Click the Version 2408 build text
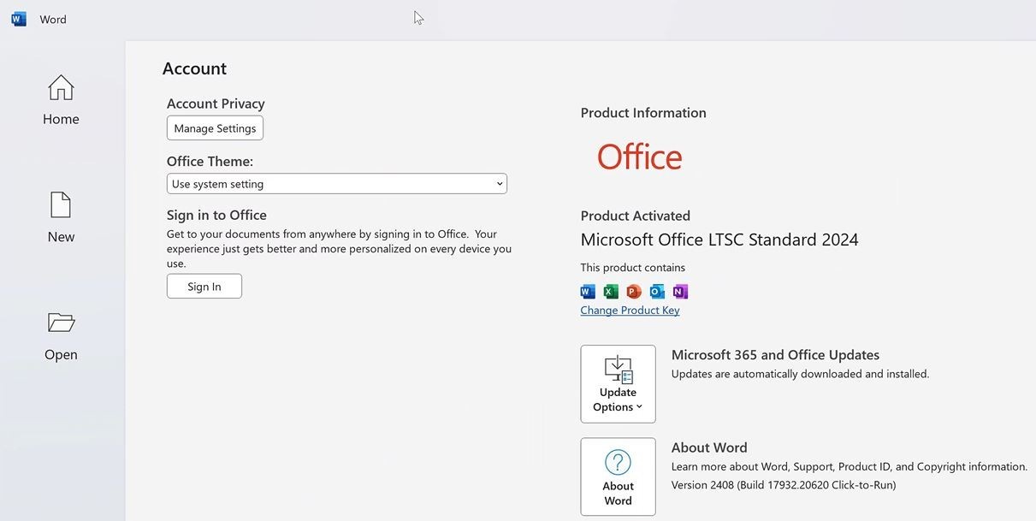1036x521 pixels. (x=784, y=485)
